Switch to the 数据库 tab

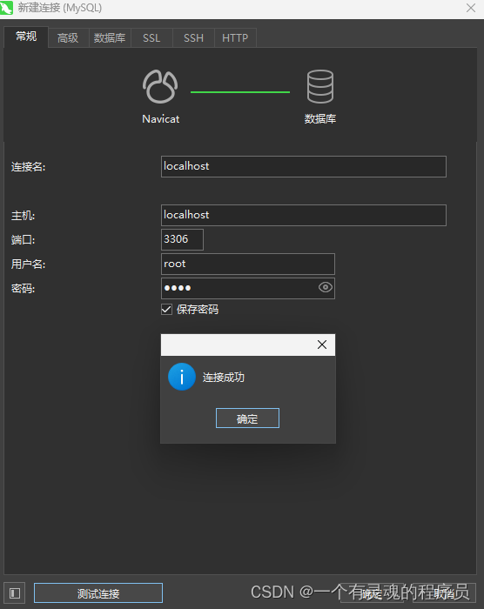[110, 38]
